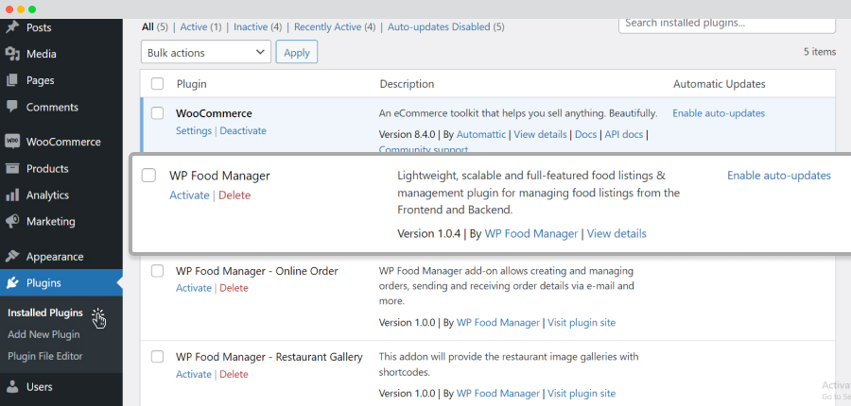Deactivate the WooCommerce plugin
The width and height of the screenshot is (851, 406).
coord(243,130)
